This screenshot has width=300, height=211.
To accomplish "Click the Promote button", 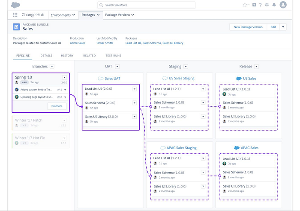I will (57, 106).
